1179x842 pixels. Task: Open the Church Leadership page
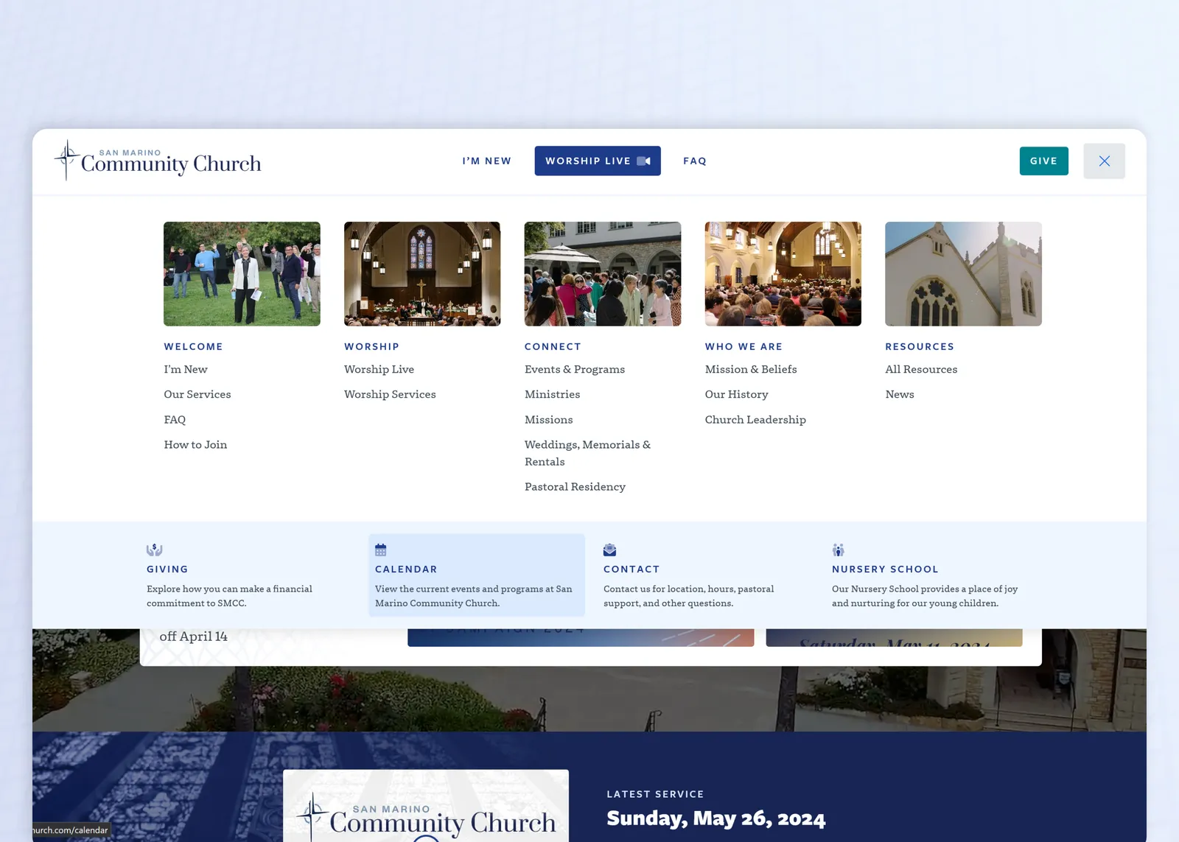(x=755, y=419)
